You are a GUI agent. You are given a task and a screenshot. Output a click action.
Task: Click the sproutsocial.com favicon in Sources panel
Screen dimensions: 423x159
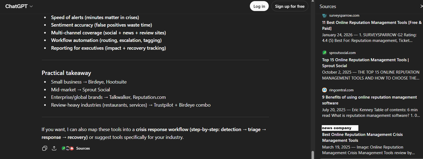point(324,53)
